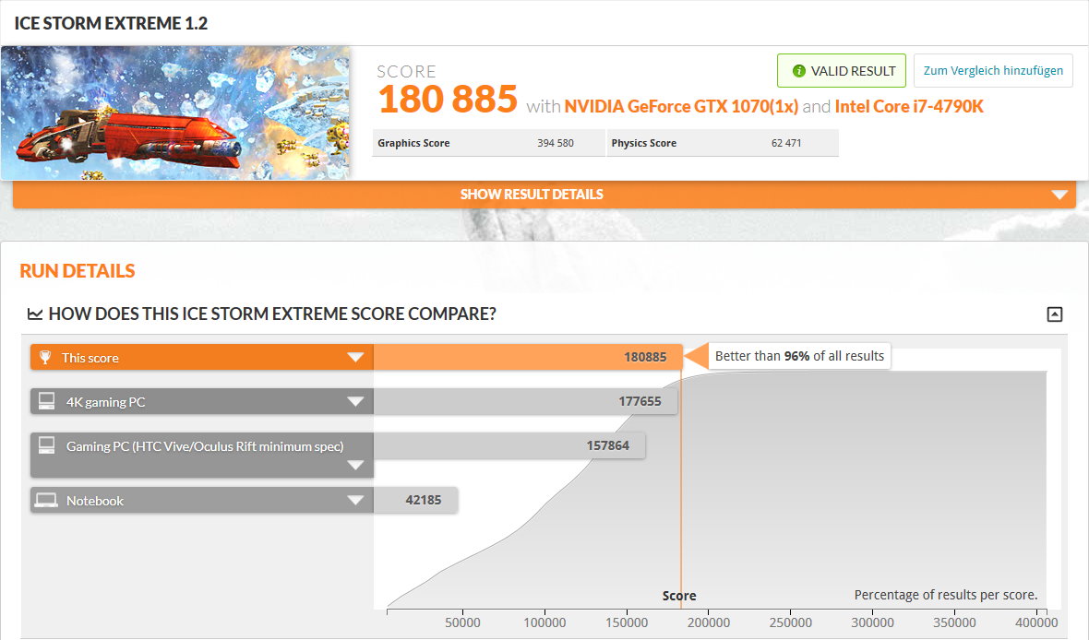Click Zum Vergleich hinzufügen button
This screenshot has height=640, width=1089.
point(993,71)
